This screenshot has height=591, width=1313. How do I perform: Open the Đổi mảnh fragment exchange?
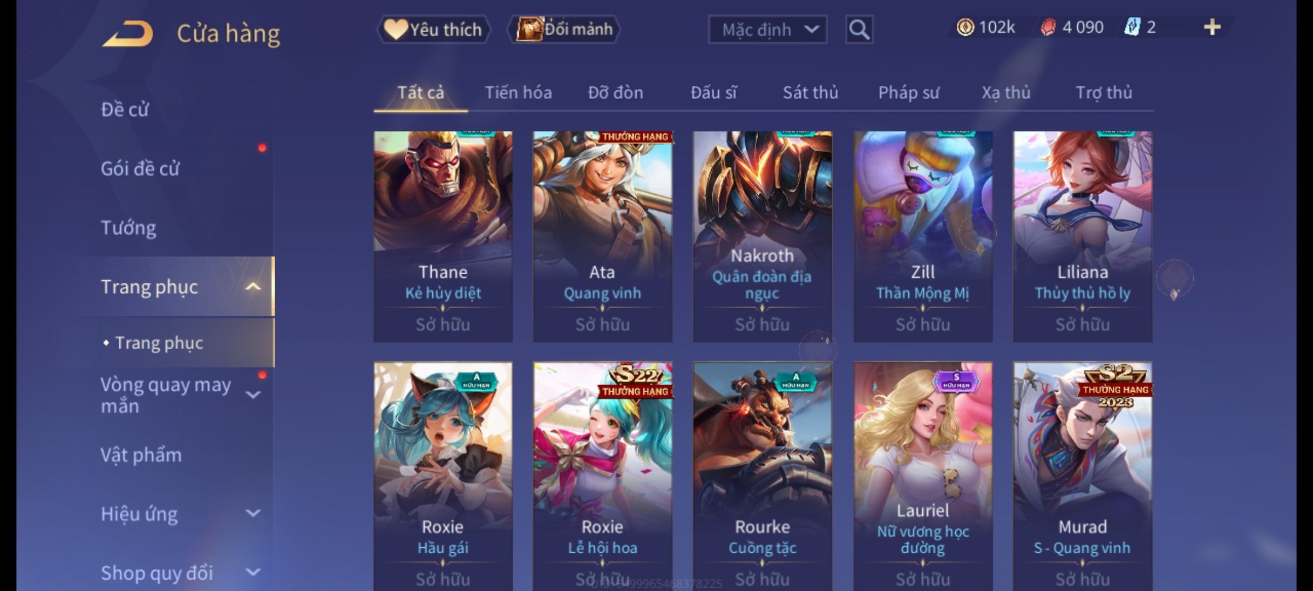564,30
